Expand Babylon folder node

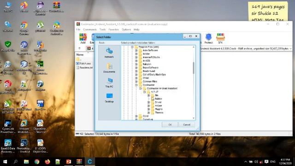(136, 64)
